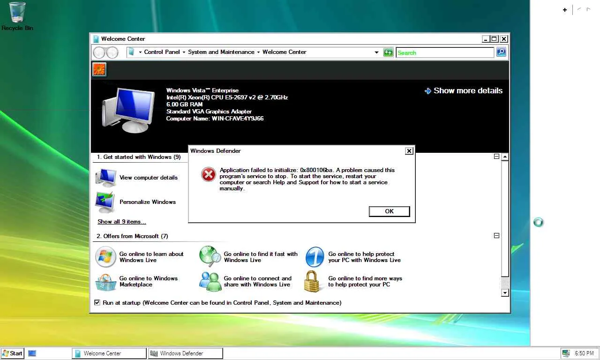This screenshot has width=600, height=360.
Task: Click Show all 9 items link
Action: [x=122, y=222]
